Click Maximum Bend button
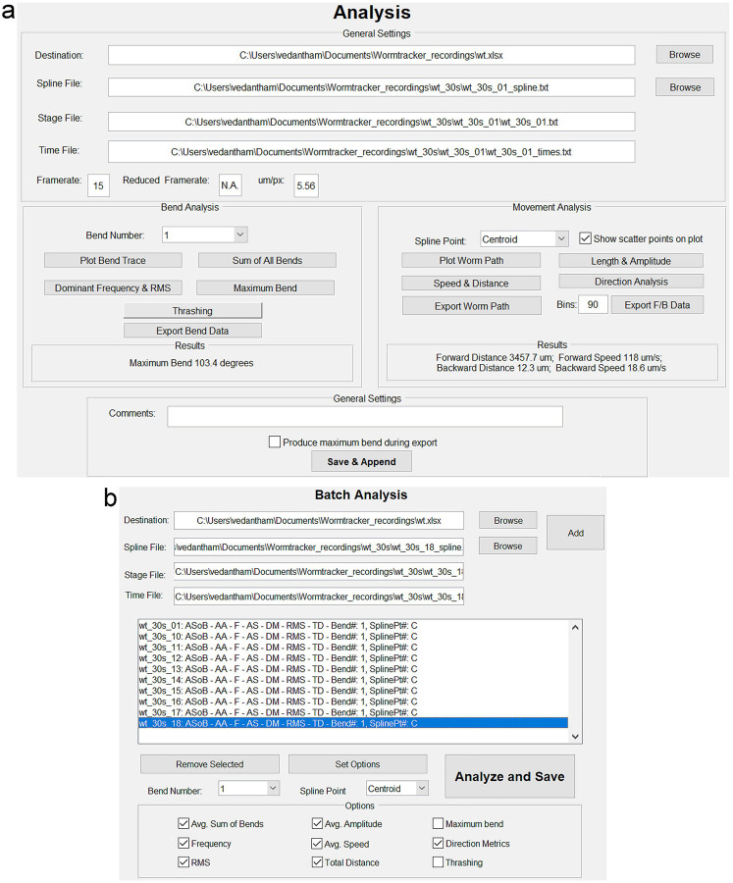733x883 pixels. [x=265, y=287]
